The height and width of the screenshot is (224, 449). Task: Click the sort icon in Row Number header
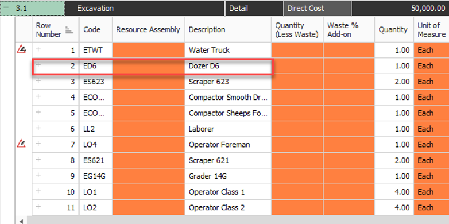point(69,30)
